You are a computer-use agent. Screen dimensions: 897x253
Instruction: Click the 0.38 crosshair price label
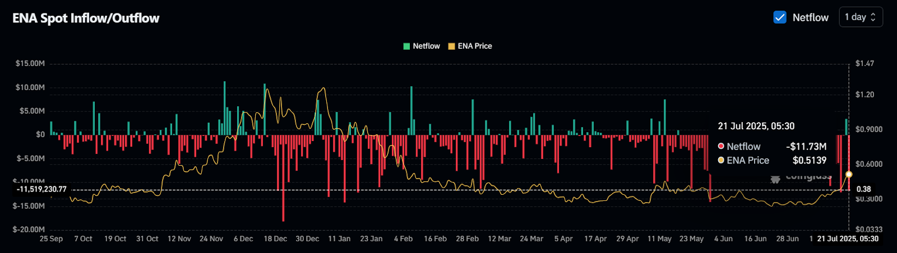point(864,189)
